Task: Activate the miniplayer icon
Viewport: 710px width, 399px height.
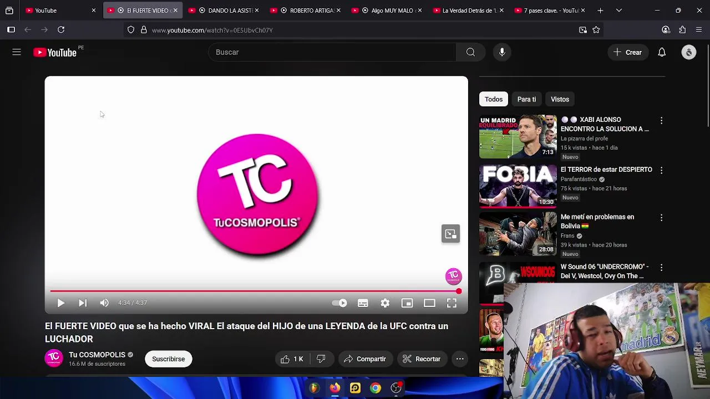Action: 407,303
